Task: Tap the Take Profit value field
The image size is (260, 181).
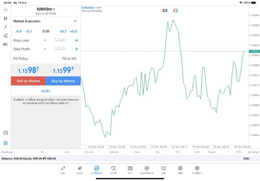Action: (x=60, y=49)
